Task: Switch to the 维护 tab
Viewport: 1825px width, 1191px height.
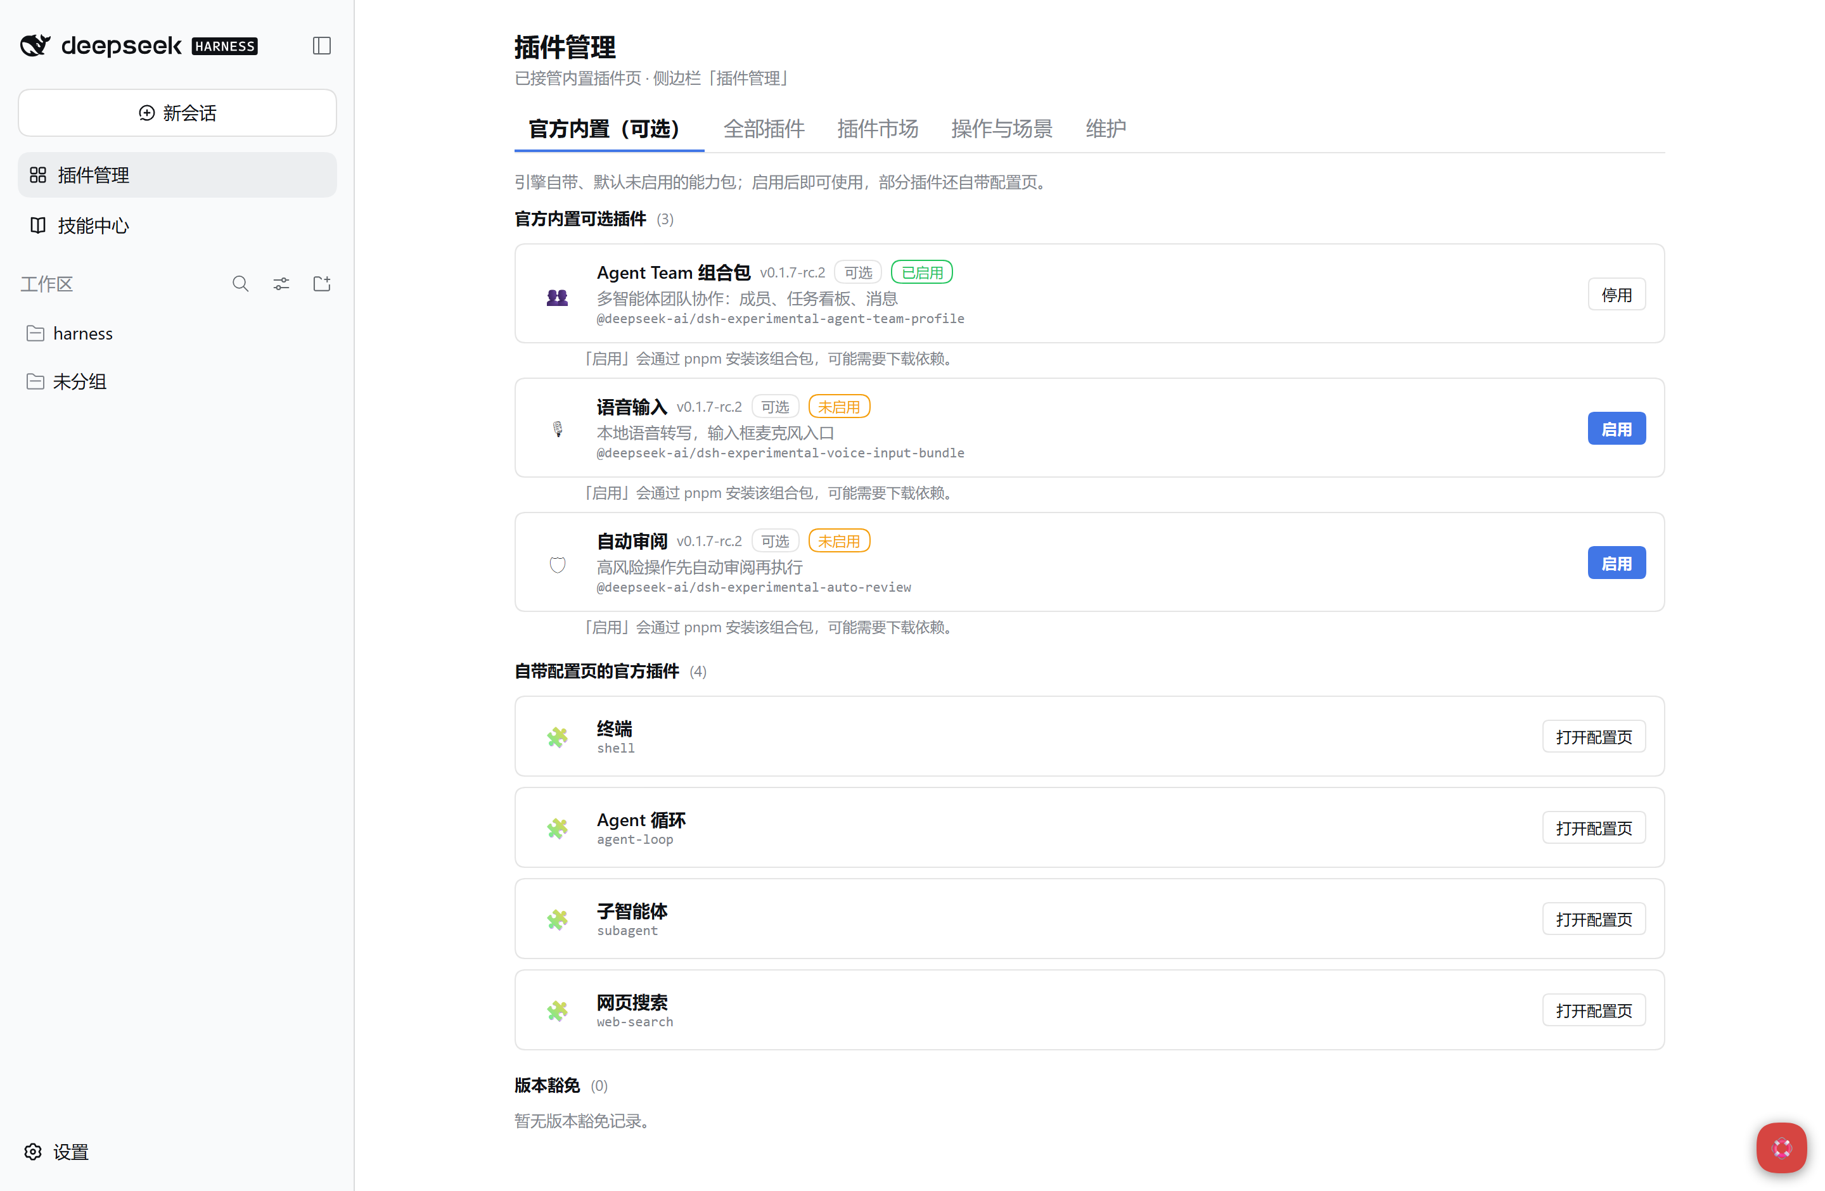Action: pos(1105,129)
